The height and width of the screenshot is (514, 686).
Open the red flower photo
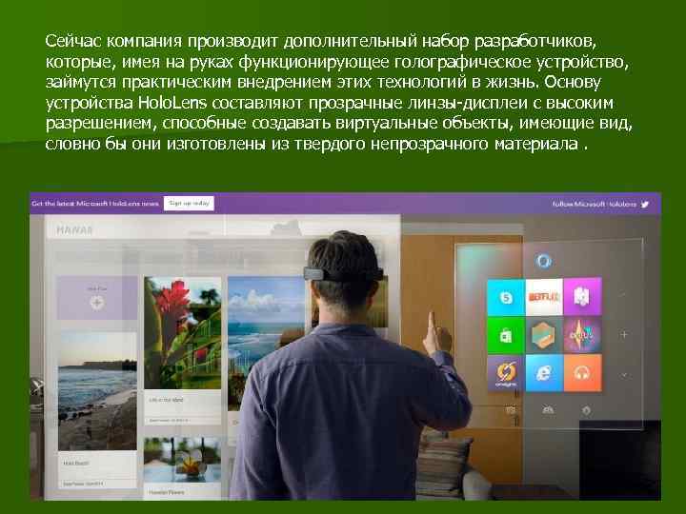click(x=183, y=332)
